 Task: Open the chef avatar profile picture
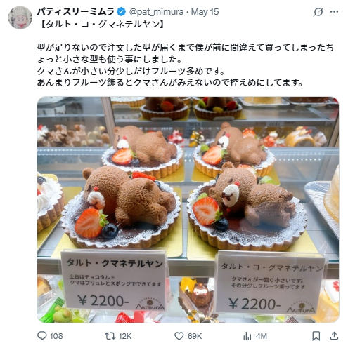[x=20, y=18]
